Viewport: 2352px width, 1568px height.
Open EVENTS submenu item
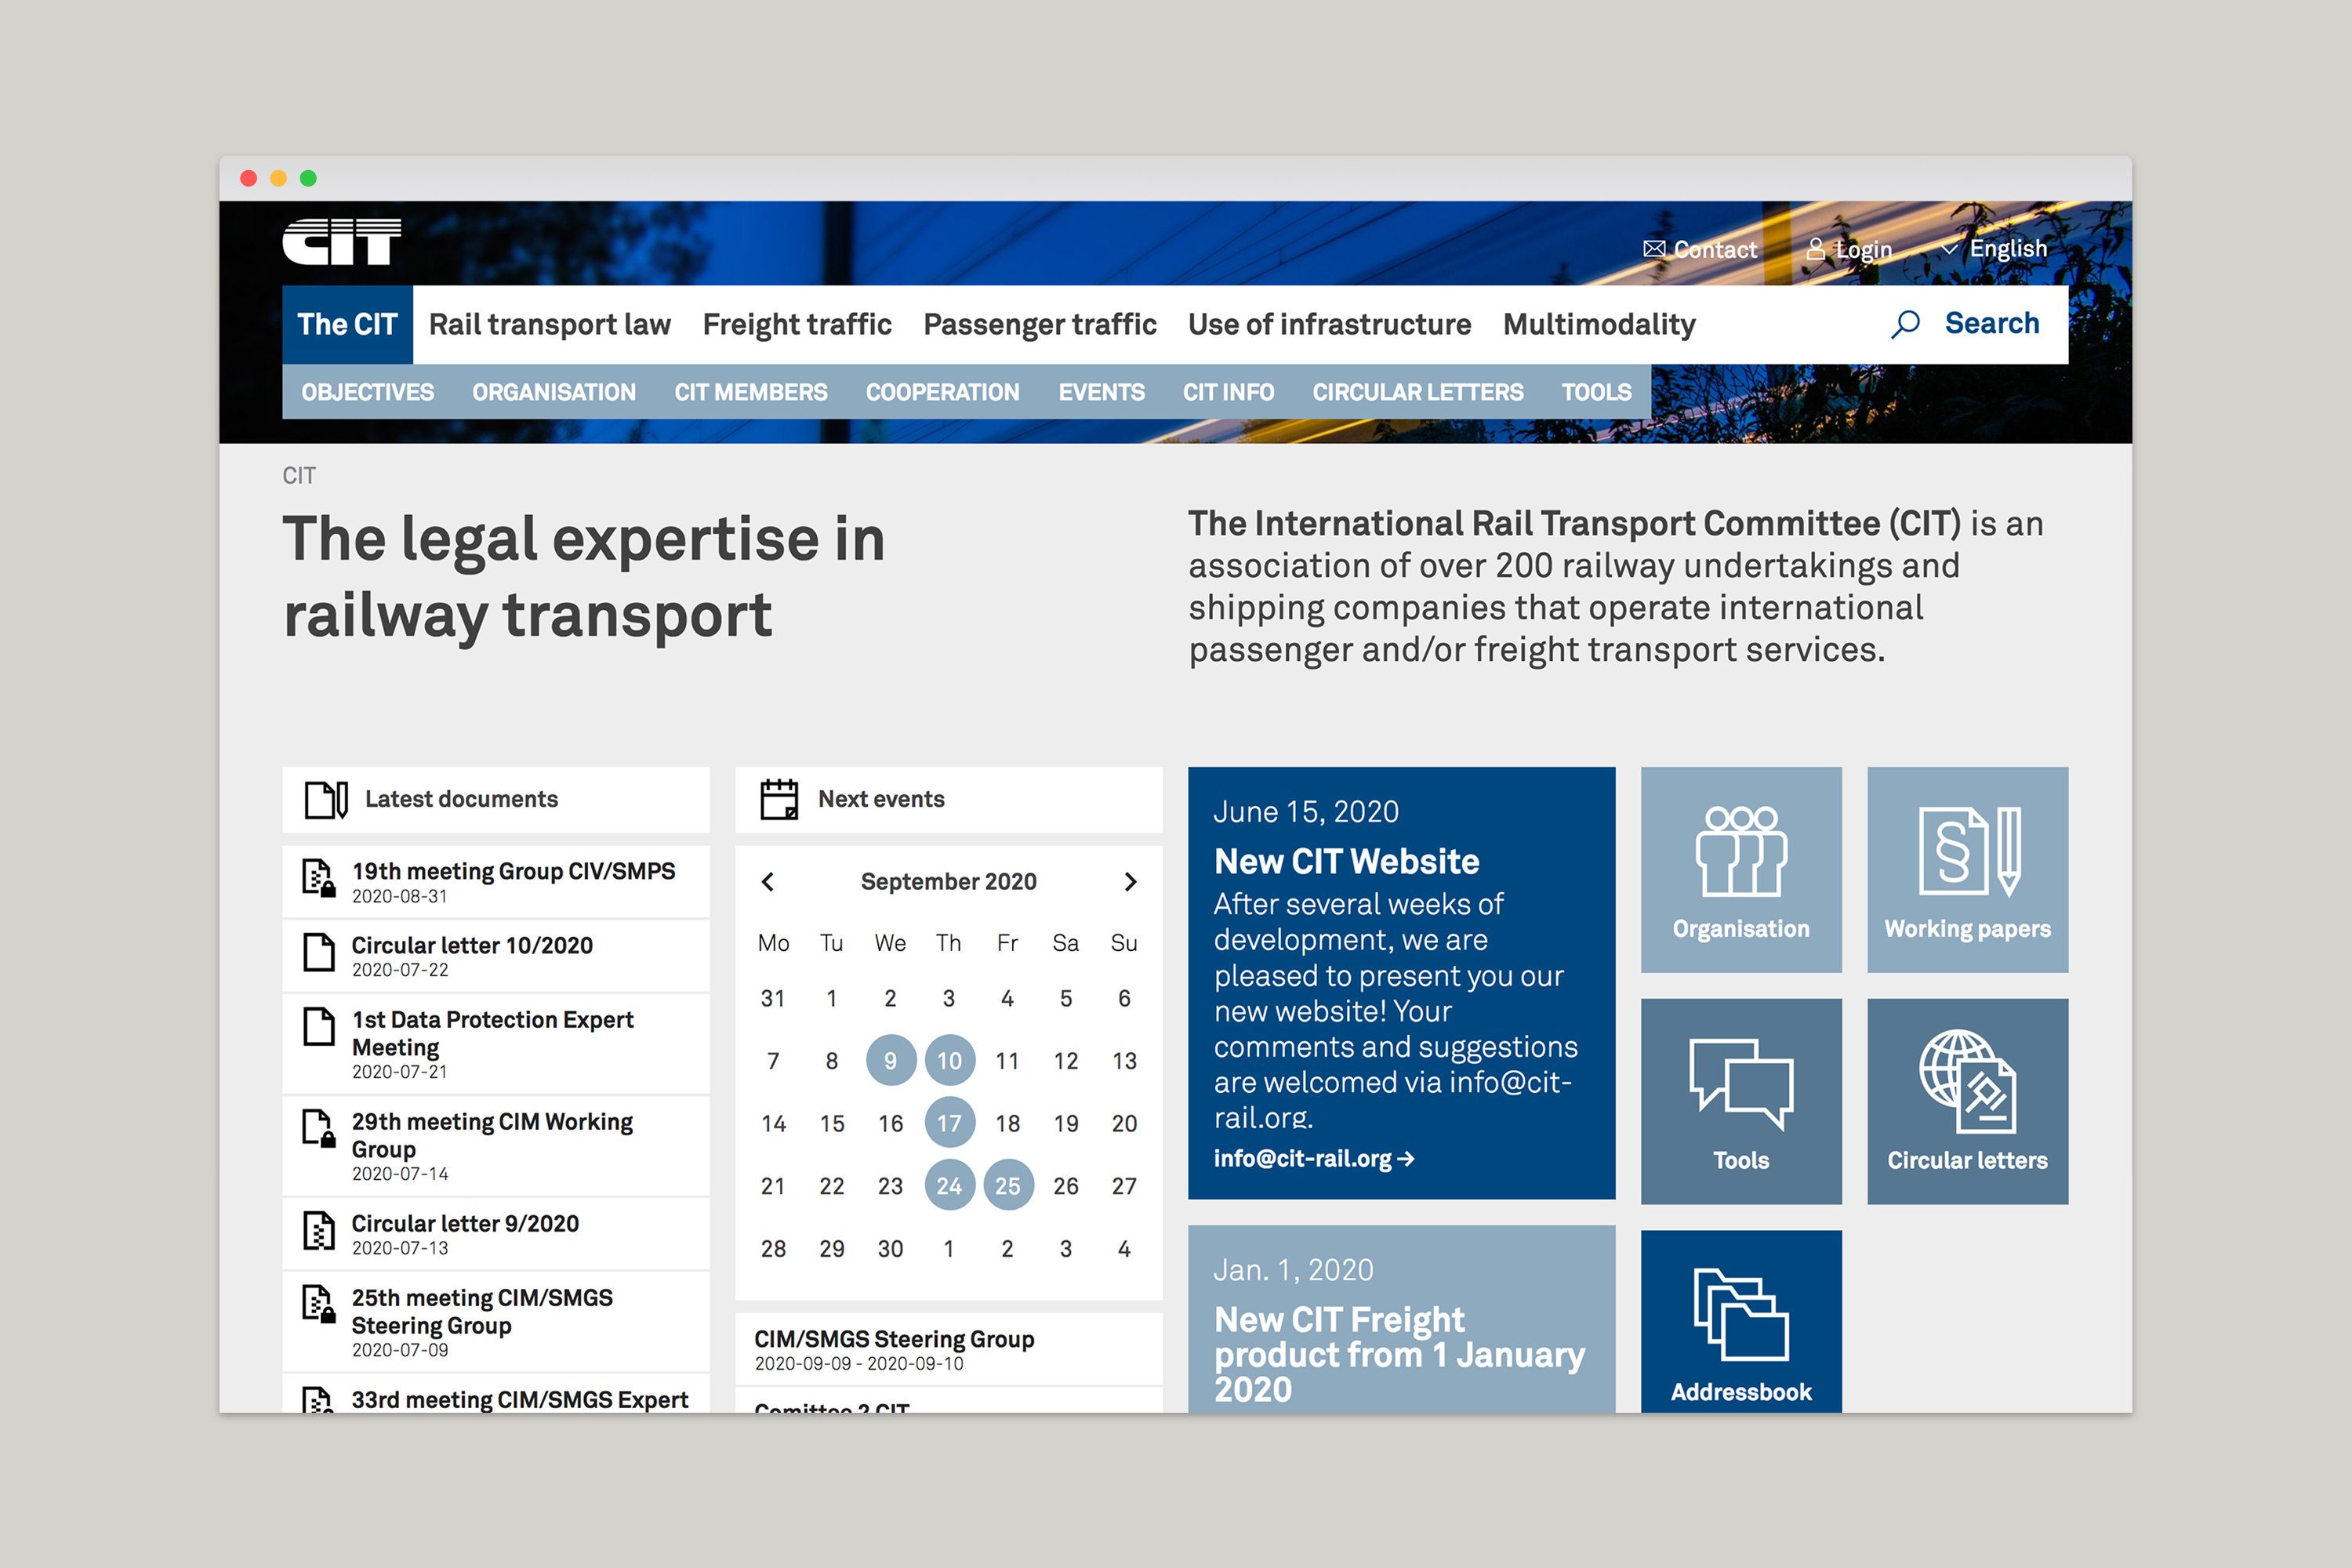click(1102, 392)
